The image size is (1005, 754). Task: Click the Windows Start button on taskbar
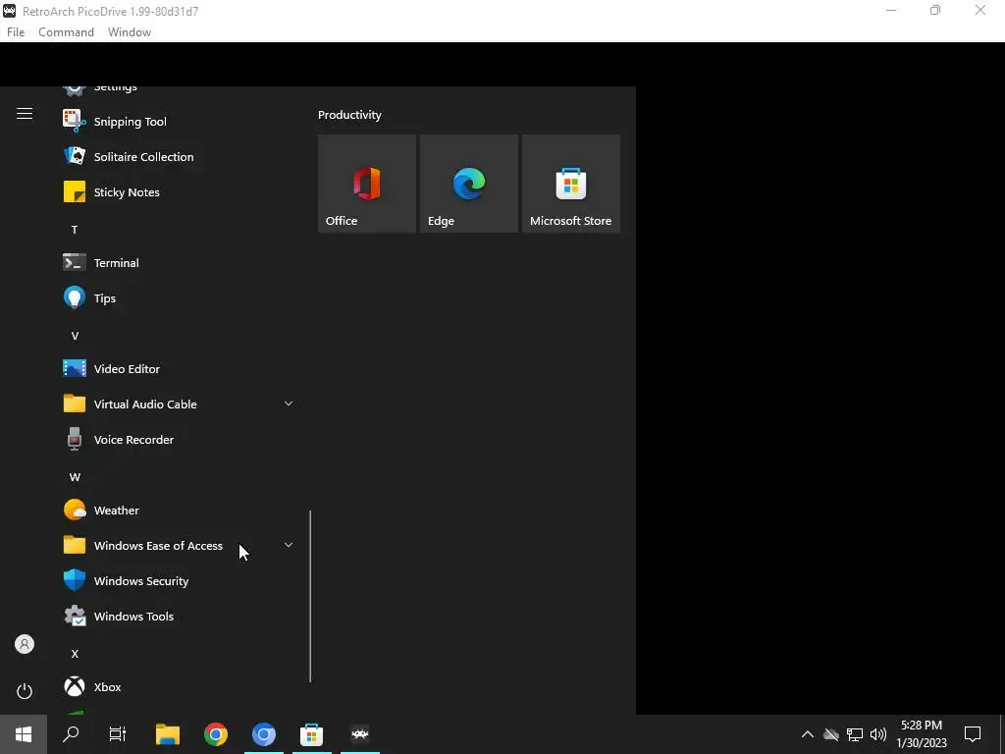[24, 734]
